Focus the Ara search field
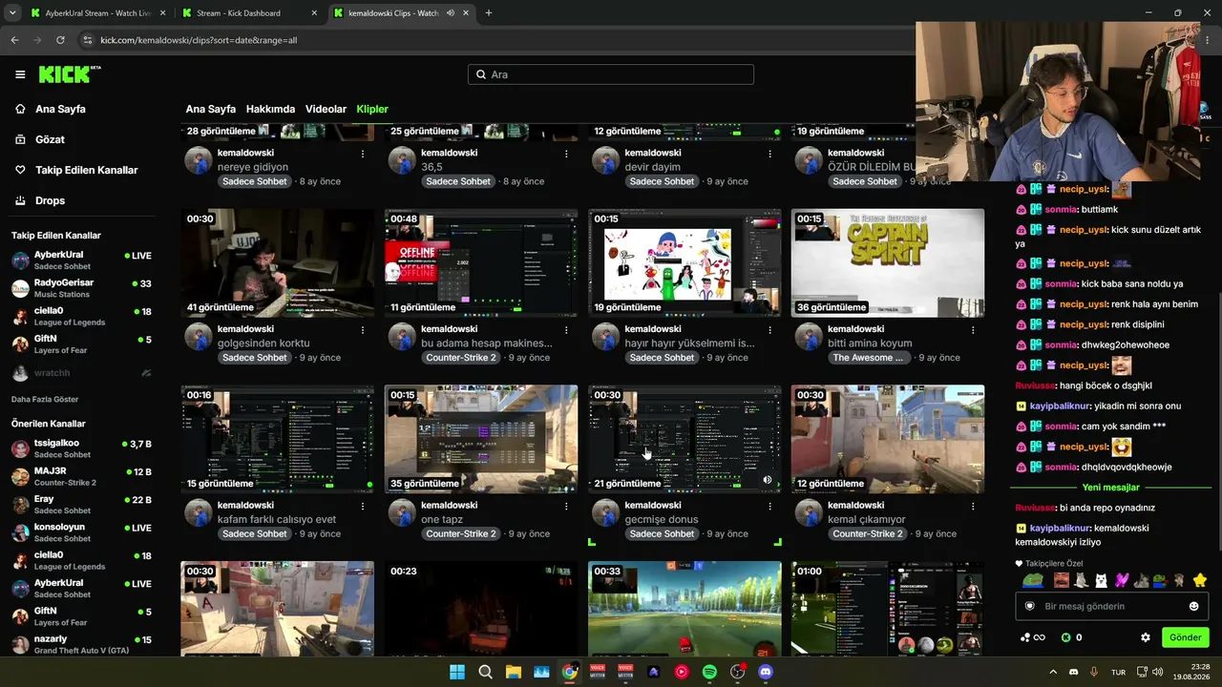1222x687 pixels. (x=611, y=74)
